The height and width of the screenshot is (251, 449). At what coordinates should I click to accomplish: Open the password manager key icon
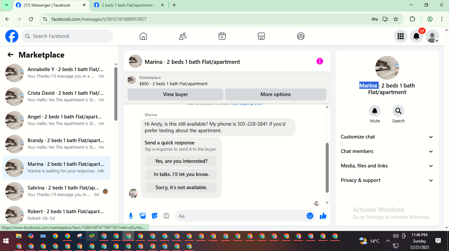(375, 19)
